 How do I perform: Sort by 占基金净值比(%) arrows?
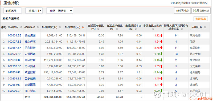point(117,29)
